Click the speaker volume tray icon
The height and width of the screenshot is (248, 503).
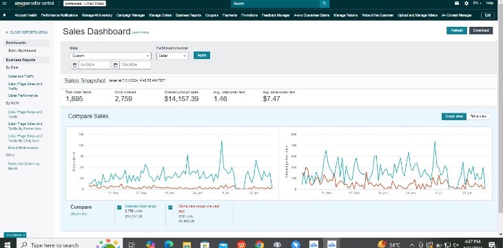[x=456, y=245]
